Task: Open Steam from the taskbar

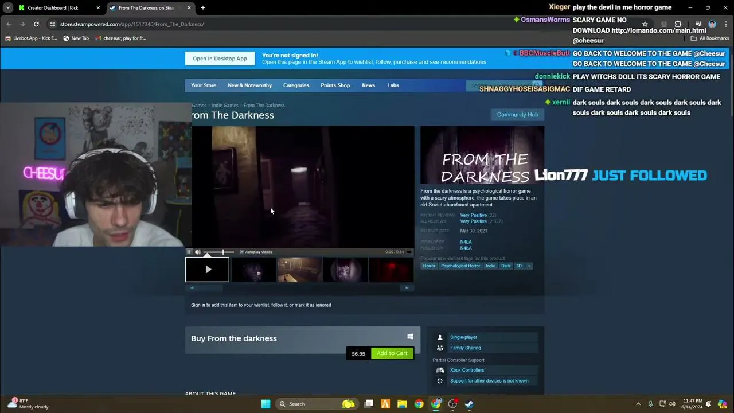Action: click(x=469, y=404)
